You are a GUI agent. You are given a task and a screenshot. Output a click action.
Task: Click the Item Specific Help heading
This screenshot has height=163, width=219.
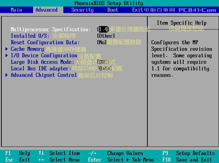[x=181, y=23]
